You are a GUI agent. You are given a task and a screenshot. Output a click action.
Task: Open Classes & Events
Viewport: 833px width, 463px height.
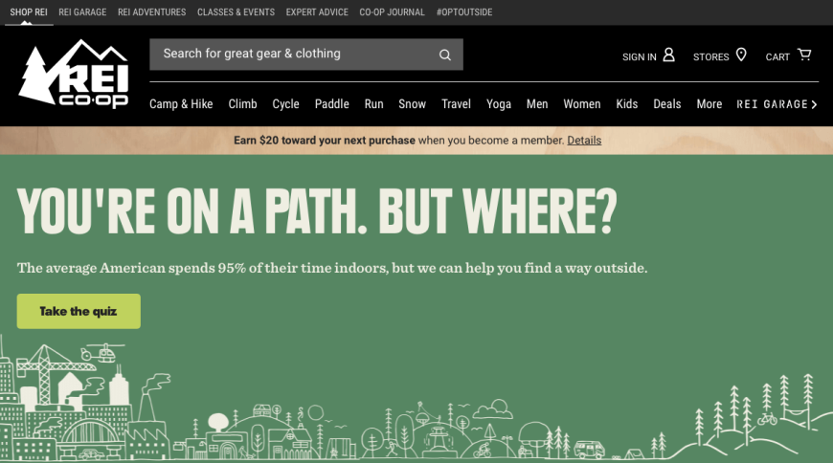click(236, 11)
